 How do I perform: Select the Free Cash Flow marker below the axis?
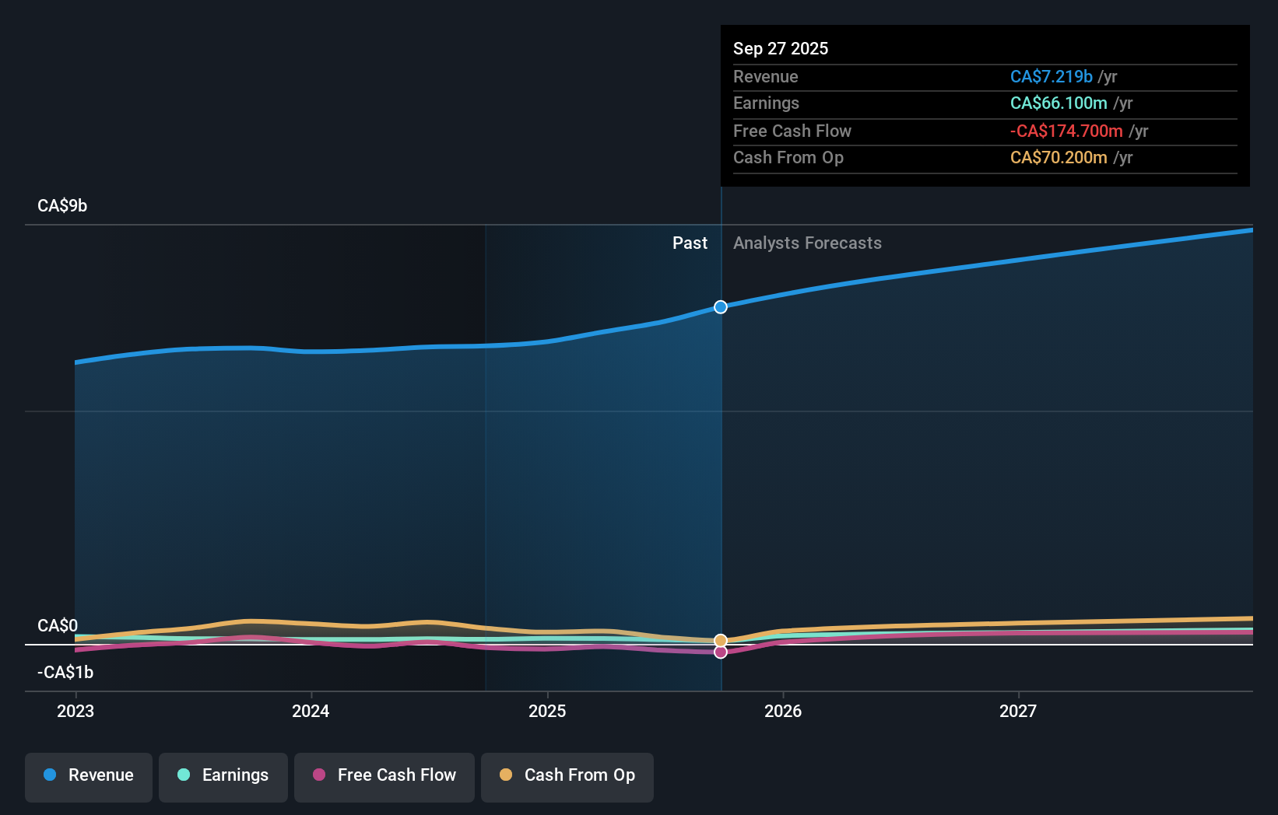(721, 652)
